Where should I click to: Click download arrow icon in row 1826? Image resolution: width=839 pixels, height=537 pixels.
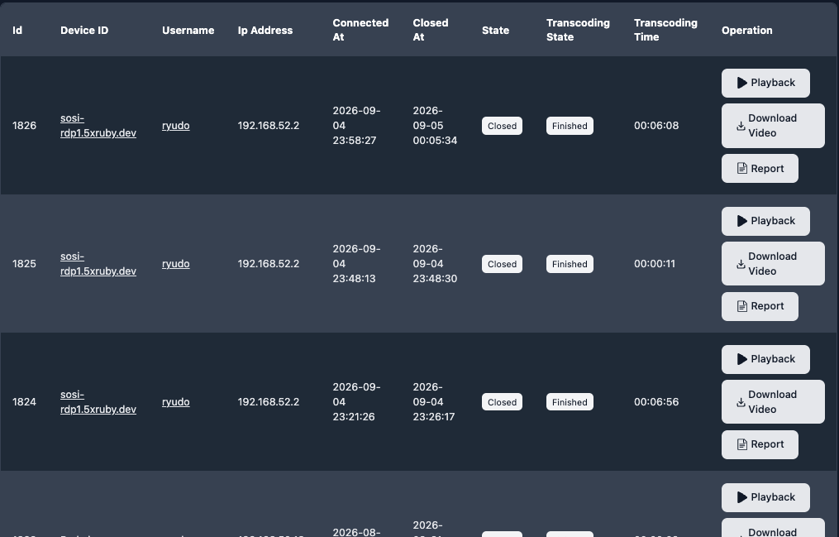tap(741, 127)
